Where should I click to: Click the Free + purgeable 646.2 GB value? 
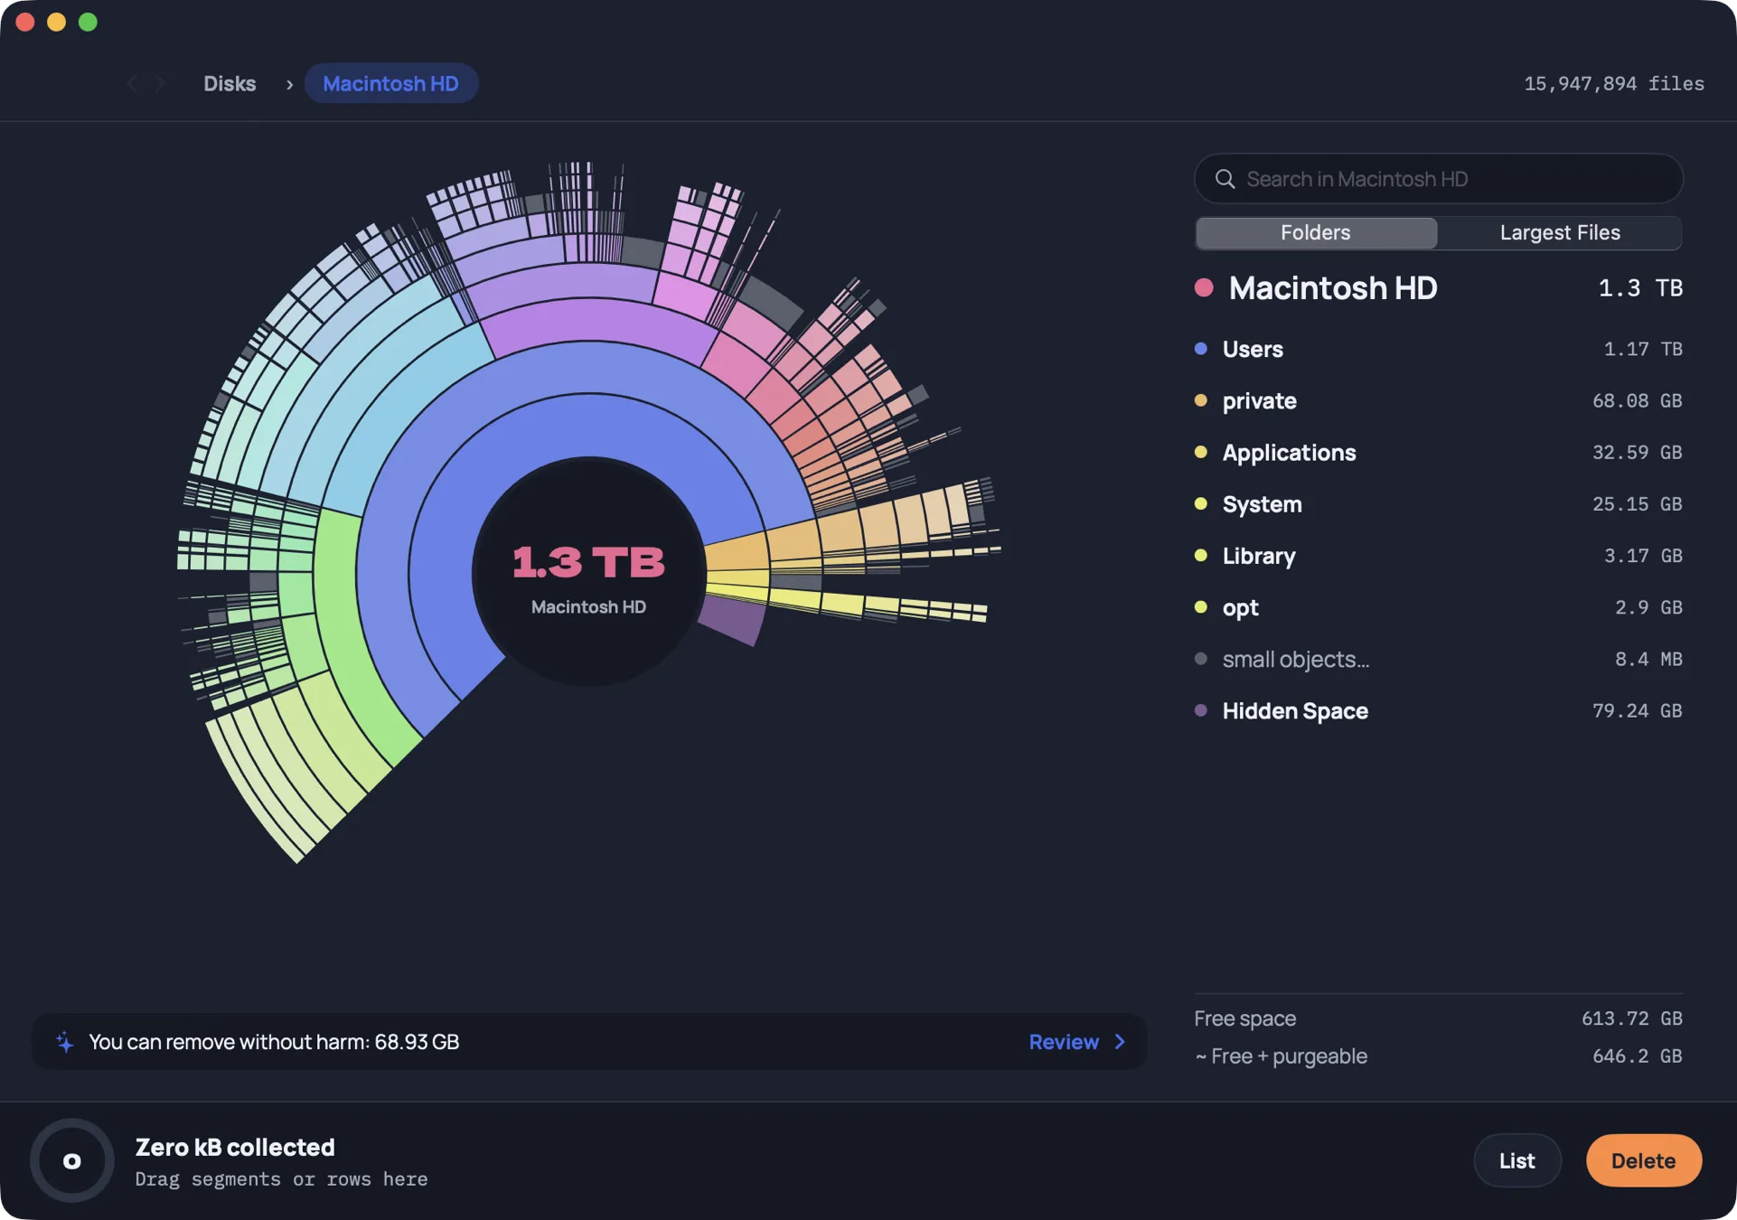click(x=1637, y=1056)
